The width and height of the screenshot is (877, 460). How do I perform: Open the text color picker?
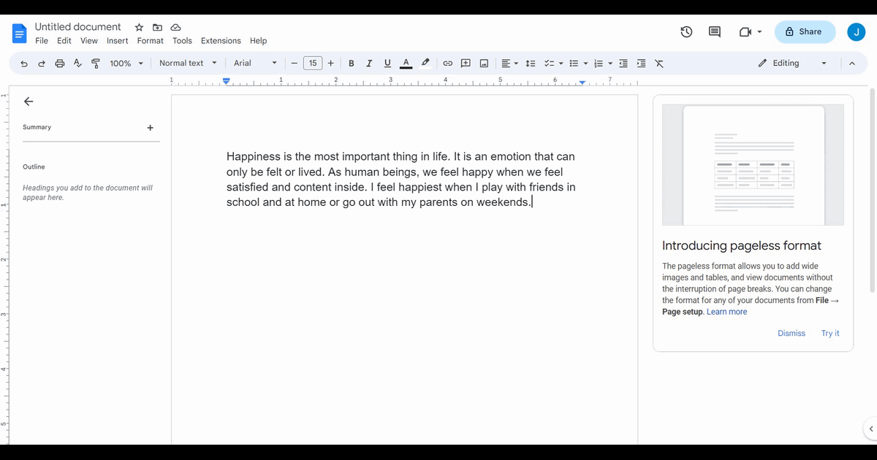[x=406, y=64]
